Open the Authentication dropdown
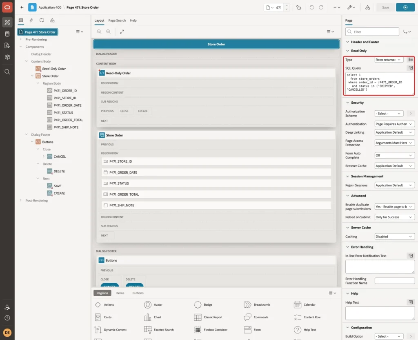This screenshot has height=340, width=418. coord(395,124)
